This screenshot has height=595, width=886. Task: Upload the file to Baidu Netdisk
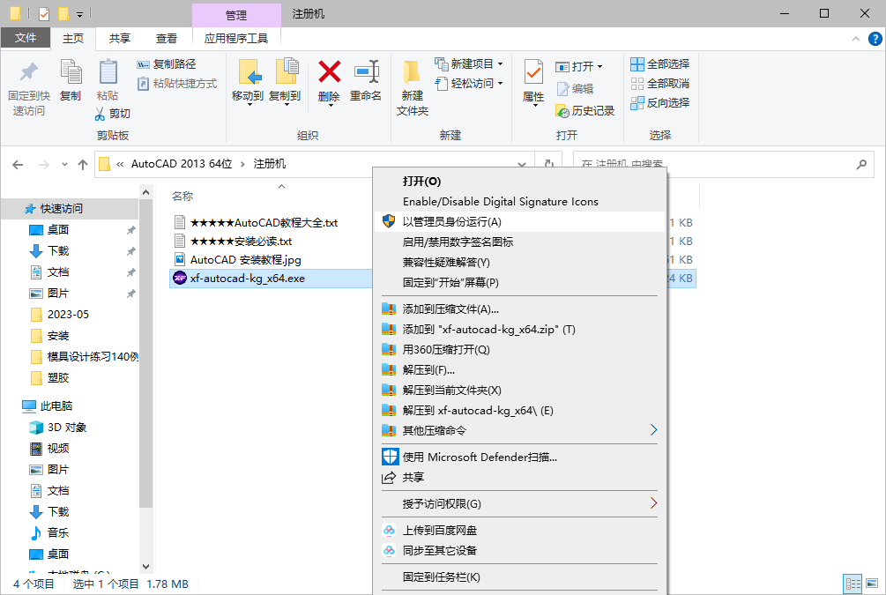point(441,531)
